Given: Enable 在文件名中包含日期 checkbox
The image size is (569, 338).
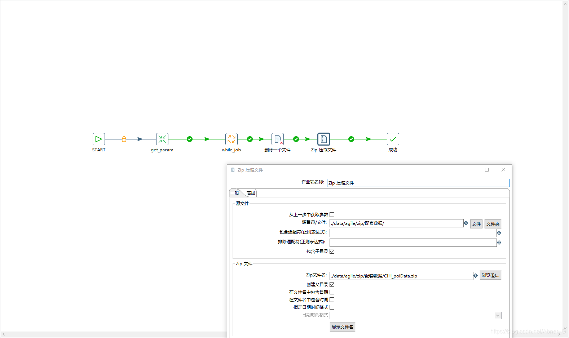Looking at the screenshot, I should pos(332,292).
